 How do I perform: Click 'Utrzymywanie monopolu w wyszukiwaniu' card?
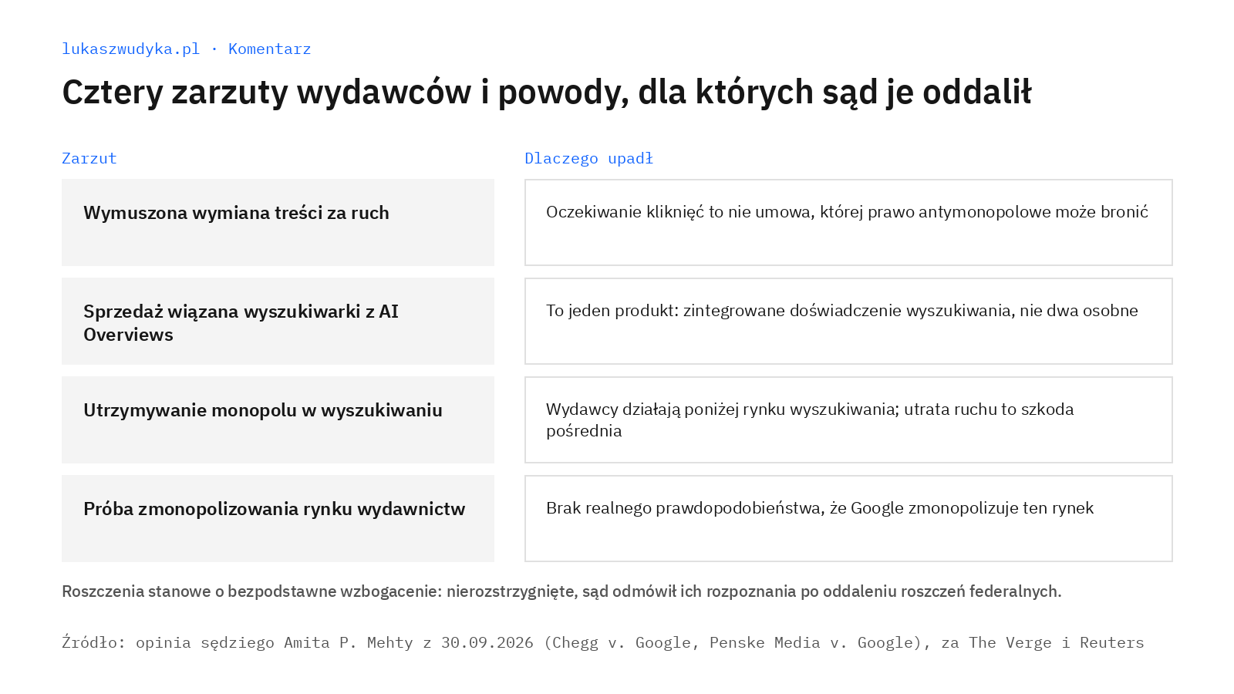click(x=278, y=420)
